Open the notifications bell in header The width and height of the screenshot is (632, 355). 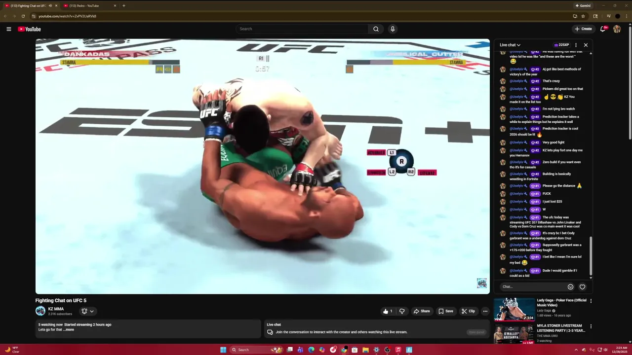click(603, 29)
